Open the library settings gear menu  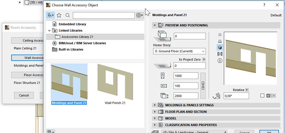click(140, 15)
